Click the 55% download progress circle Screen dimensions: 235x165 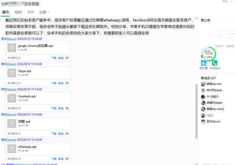pyautogui.click(x=209, y=54)
